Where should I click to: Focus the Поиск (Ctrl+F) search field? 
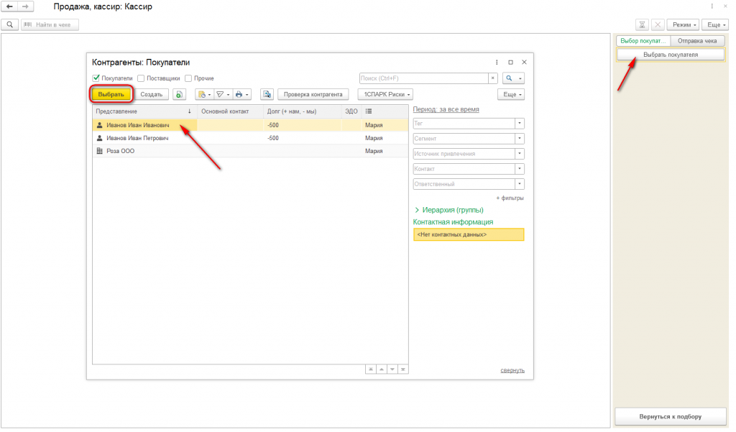(x=424, y=78)
